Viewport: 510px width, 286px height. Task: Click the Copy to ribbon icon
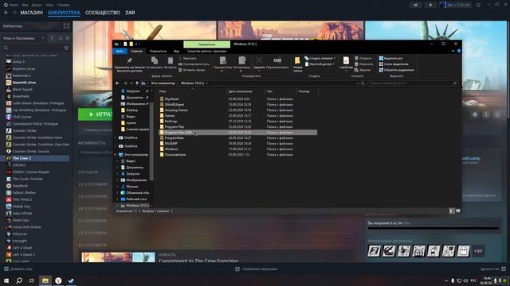[x=241, y=60]
